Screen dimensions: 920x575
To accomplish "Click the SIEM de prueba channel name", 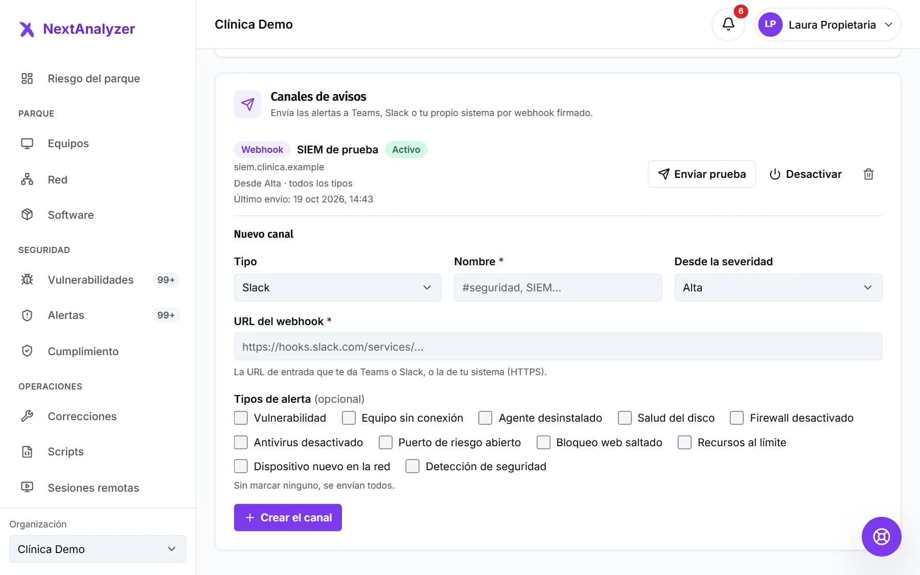I will click(337, 150).
